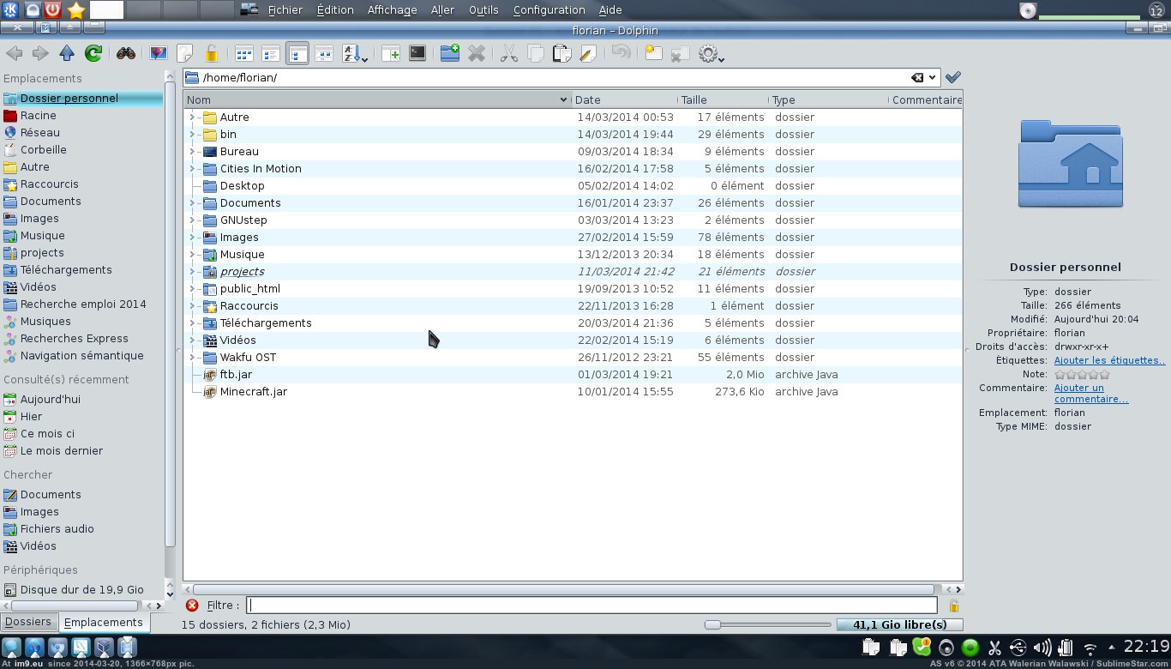Toggle the Details view mode button

(x=297, y=54)
